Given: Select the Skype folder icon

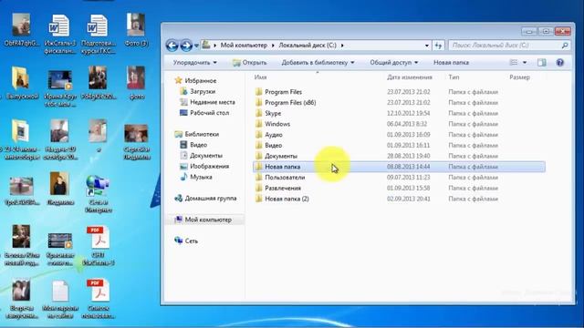Looking at the screenshot, I should point(259,113).
